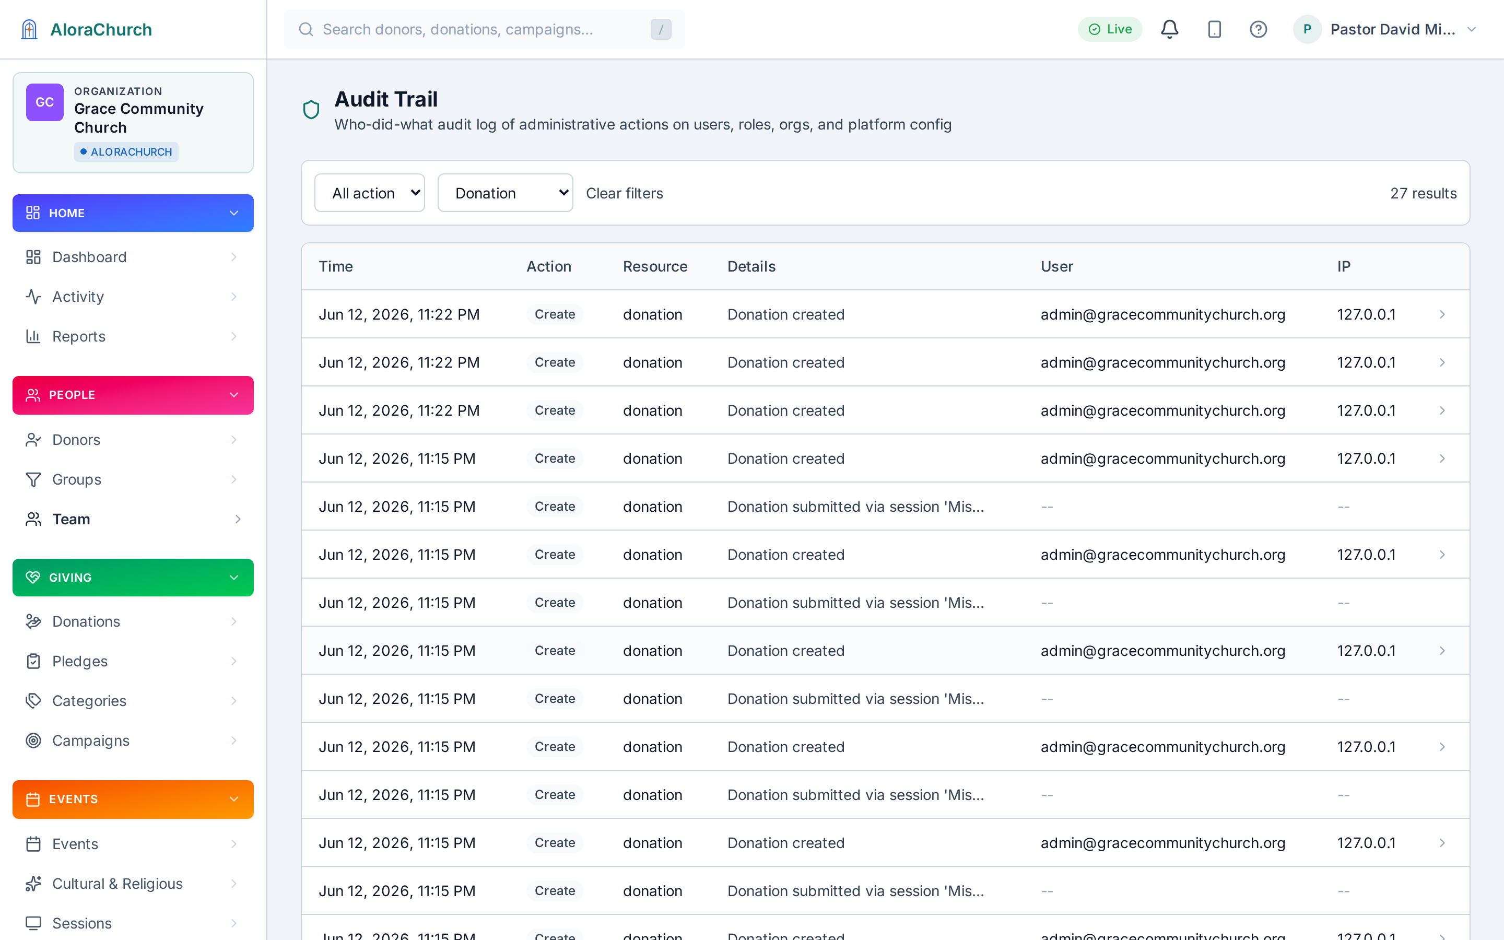
Task: Open Pledges in the sidebar
Action: 133,662
